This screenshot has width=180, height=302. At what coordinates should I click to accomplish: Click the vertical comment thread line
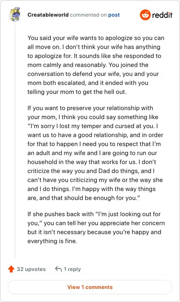point(15,140)
